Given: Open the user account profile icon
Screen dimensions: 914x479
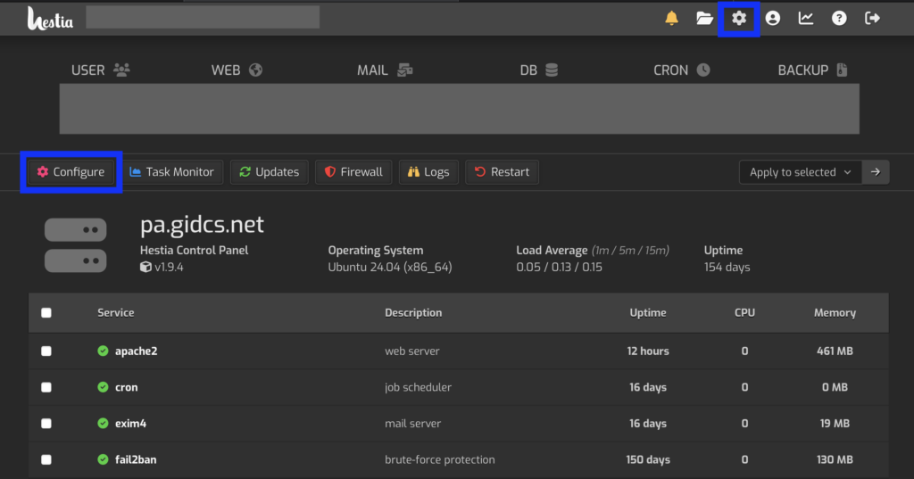Looking at the screenshot, I should [773, 18].
